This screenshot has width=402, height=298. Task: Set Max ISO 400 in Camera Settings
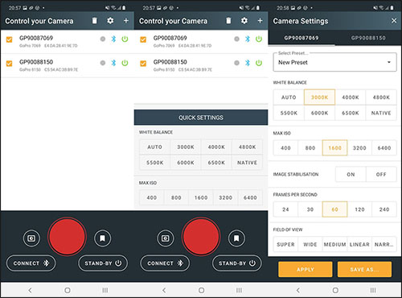tap(285, 147)
